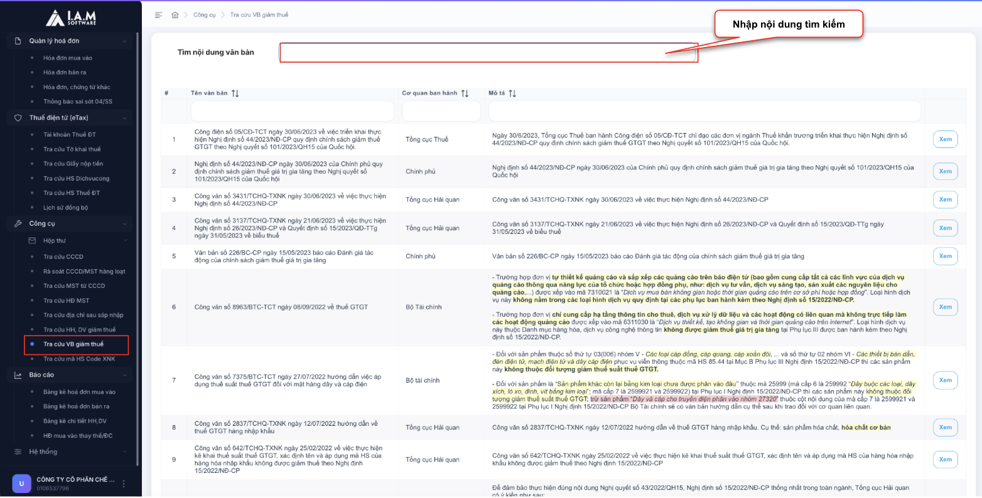Expand the Hộp thư submenu
Image resolution: width=982 pixels, height=498 pixels.
[124, 241]
